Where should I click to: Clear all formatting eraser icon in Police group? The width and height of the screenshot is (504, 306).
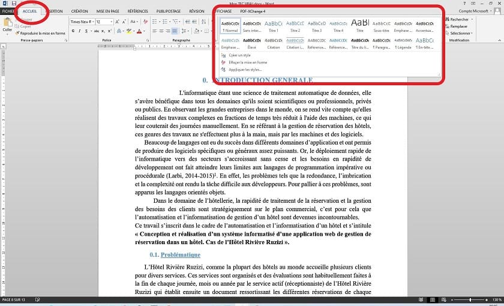point(145,22)
